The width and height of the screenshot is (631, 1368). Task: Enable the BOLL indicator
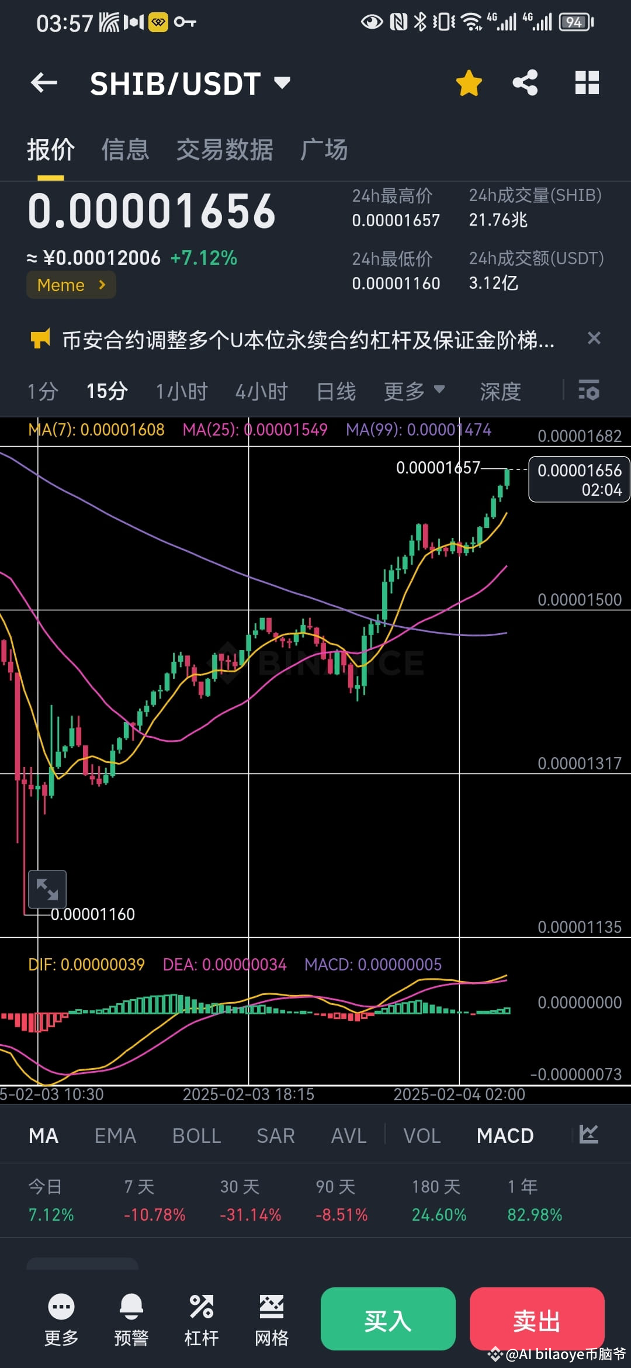[x=196, y=1135]
